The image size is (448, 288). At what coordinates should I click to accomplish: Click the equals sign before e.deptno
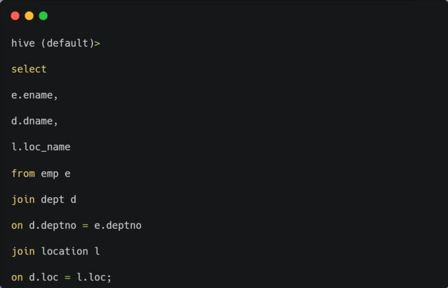pos(85,225)
